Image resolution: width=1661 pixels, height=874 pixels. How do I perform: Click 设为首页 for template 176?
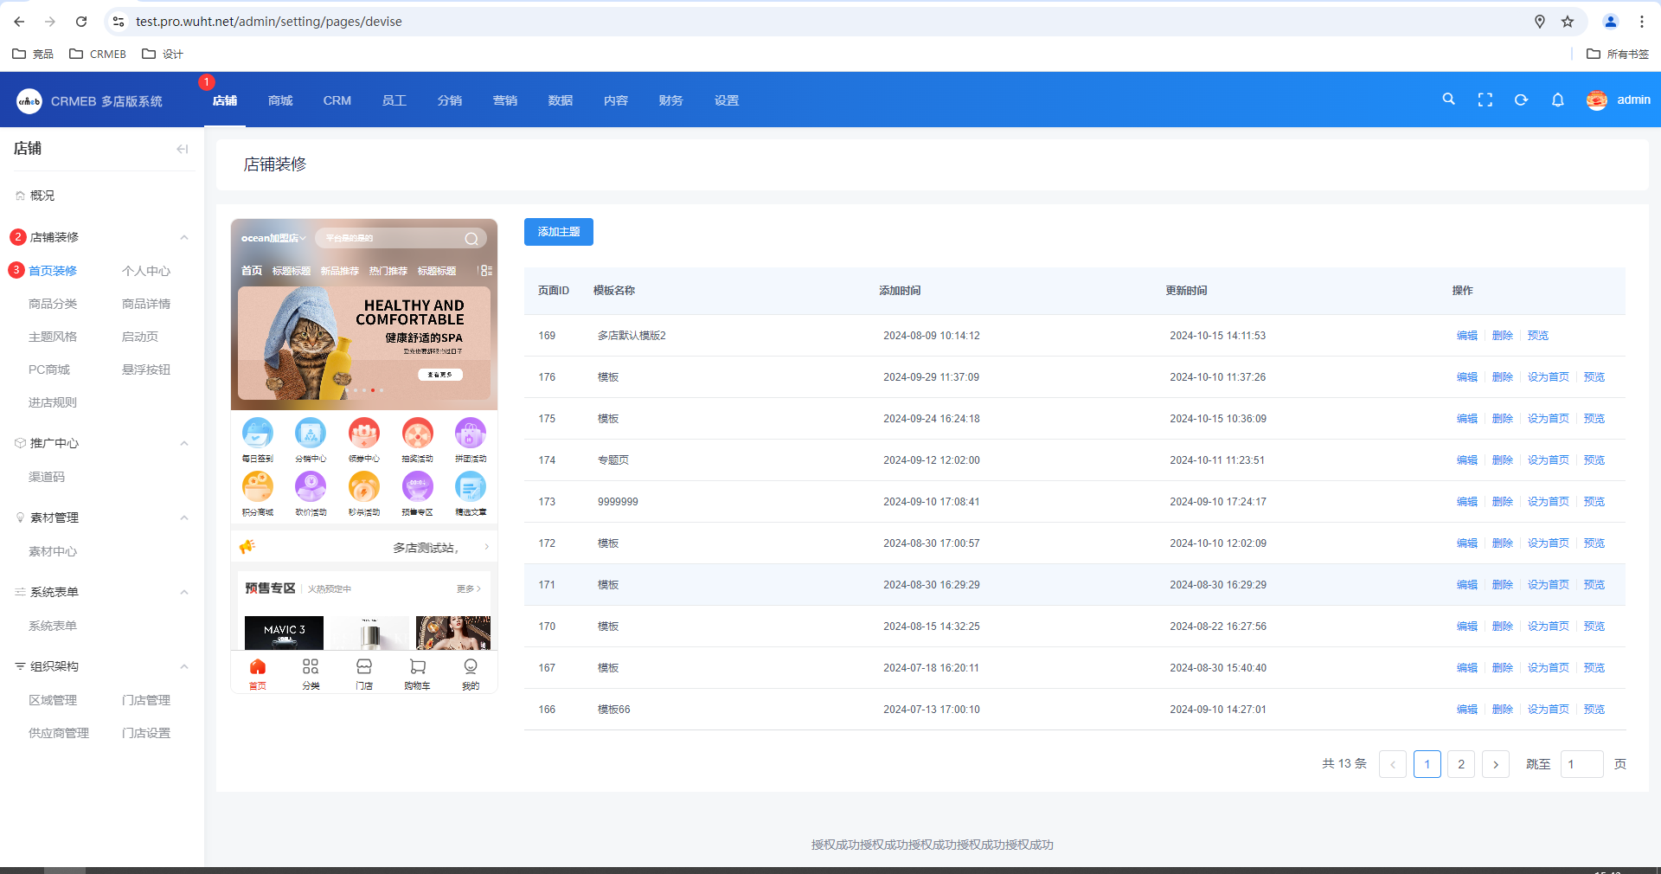[1547, 377]
